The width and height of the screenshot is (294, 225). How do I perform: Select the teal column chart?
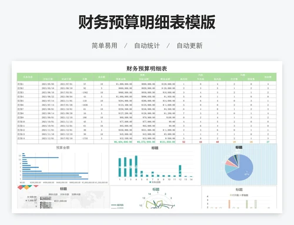155,165
